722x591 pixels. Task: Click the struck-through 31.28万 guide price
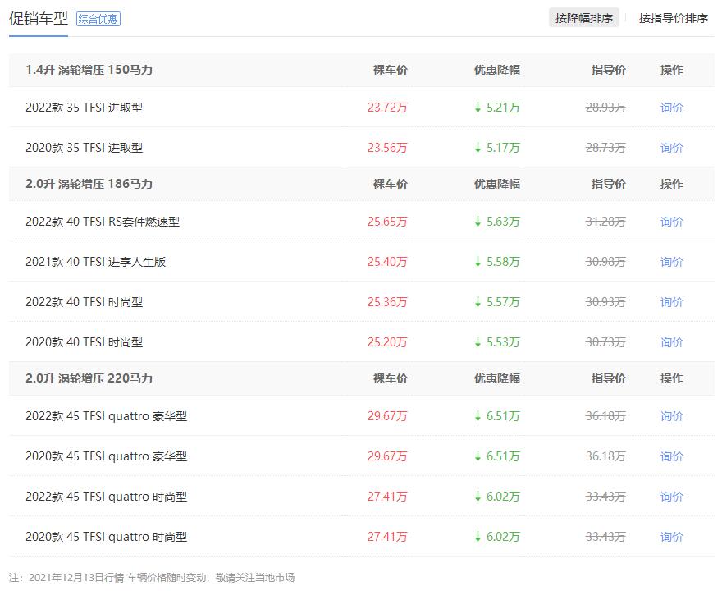[605, 222]
